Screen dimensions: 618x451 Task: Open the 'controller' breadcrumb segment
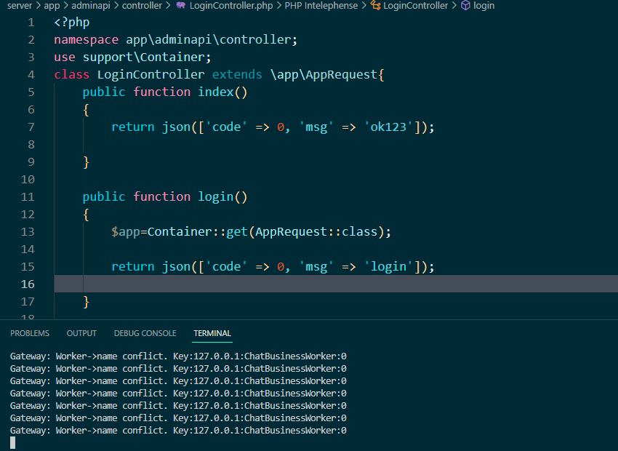142,6
